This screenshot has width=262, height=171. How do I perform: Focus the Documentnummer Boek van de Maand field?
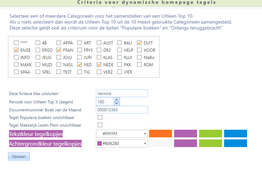tap(122, 110)
